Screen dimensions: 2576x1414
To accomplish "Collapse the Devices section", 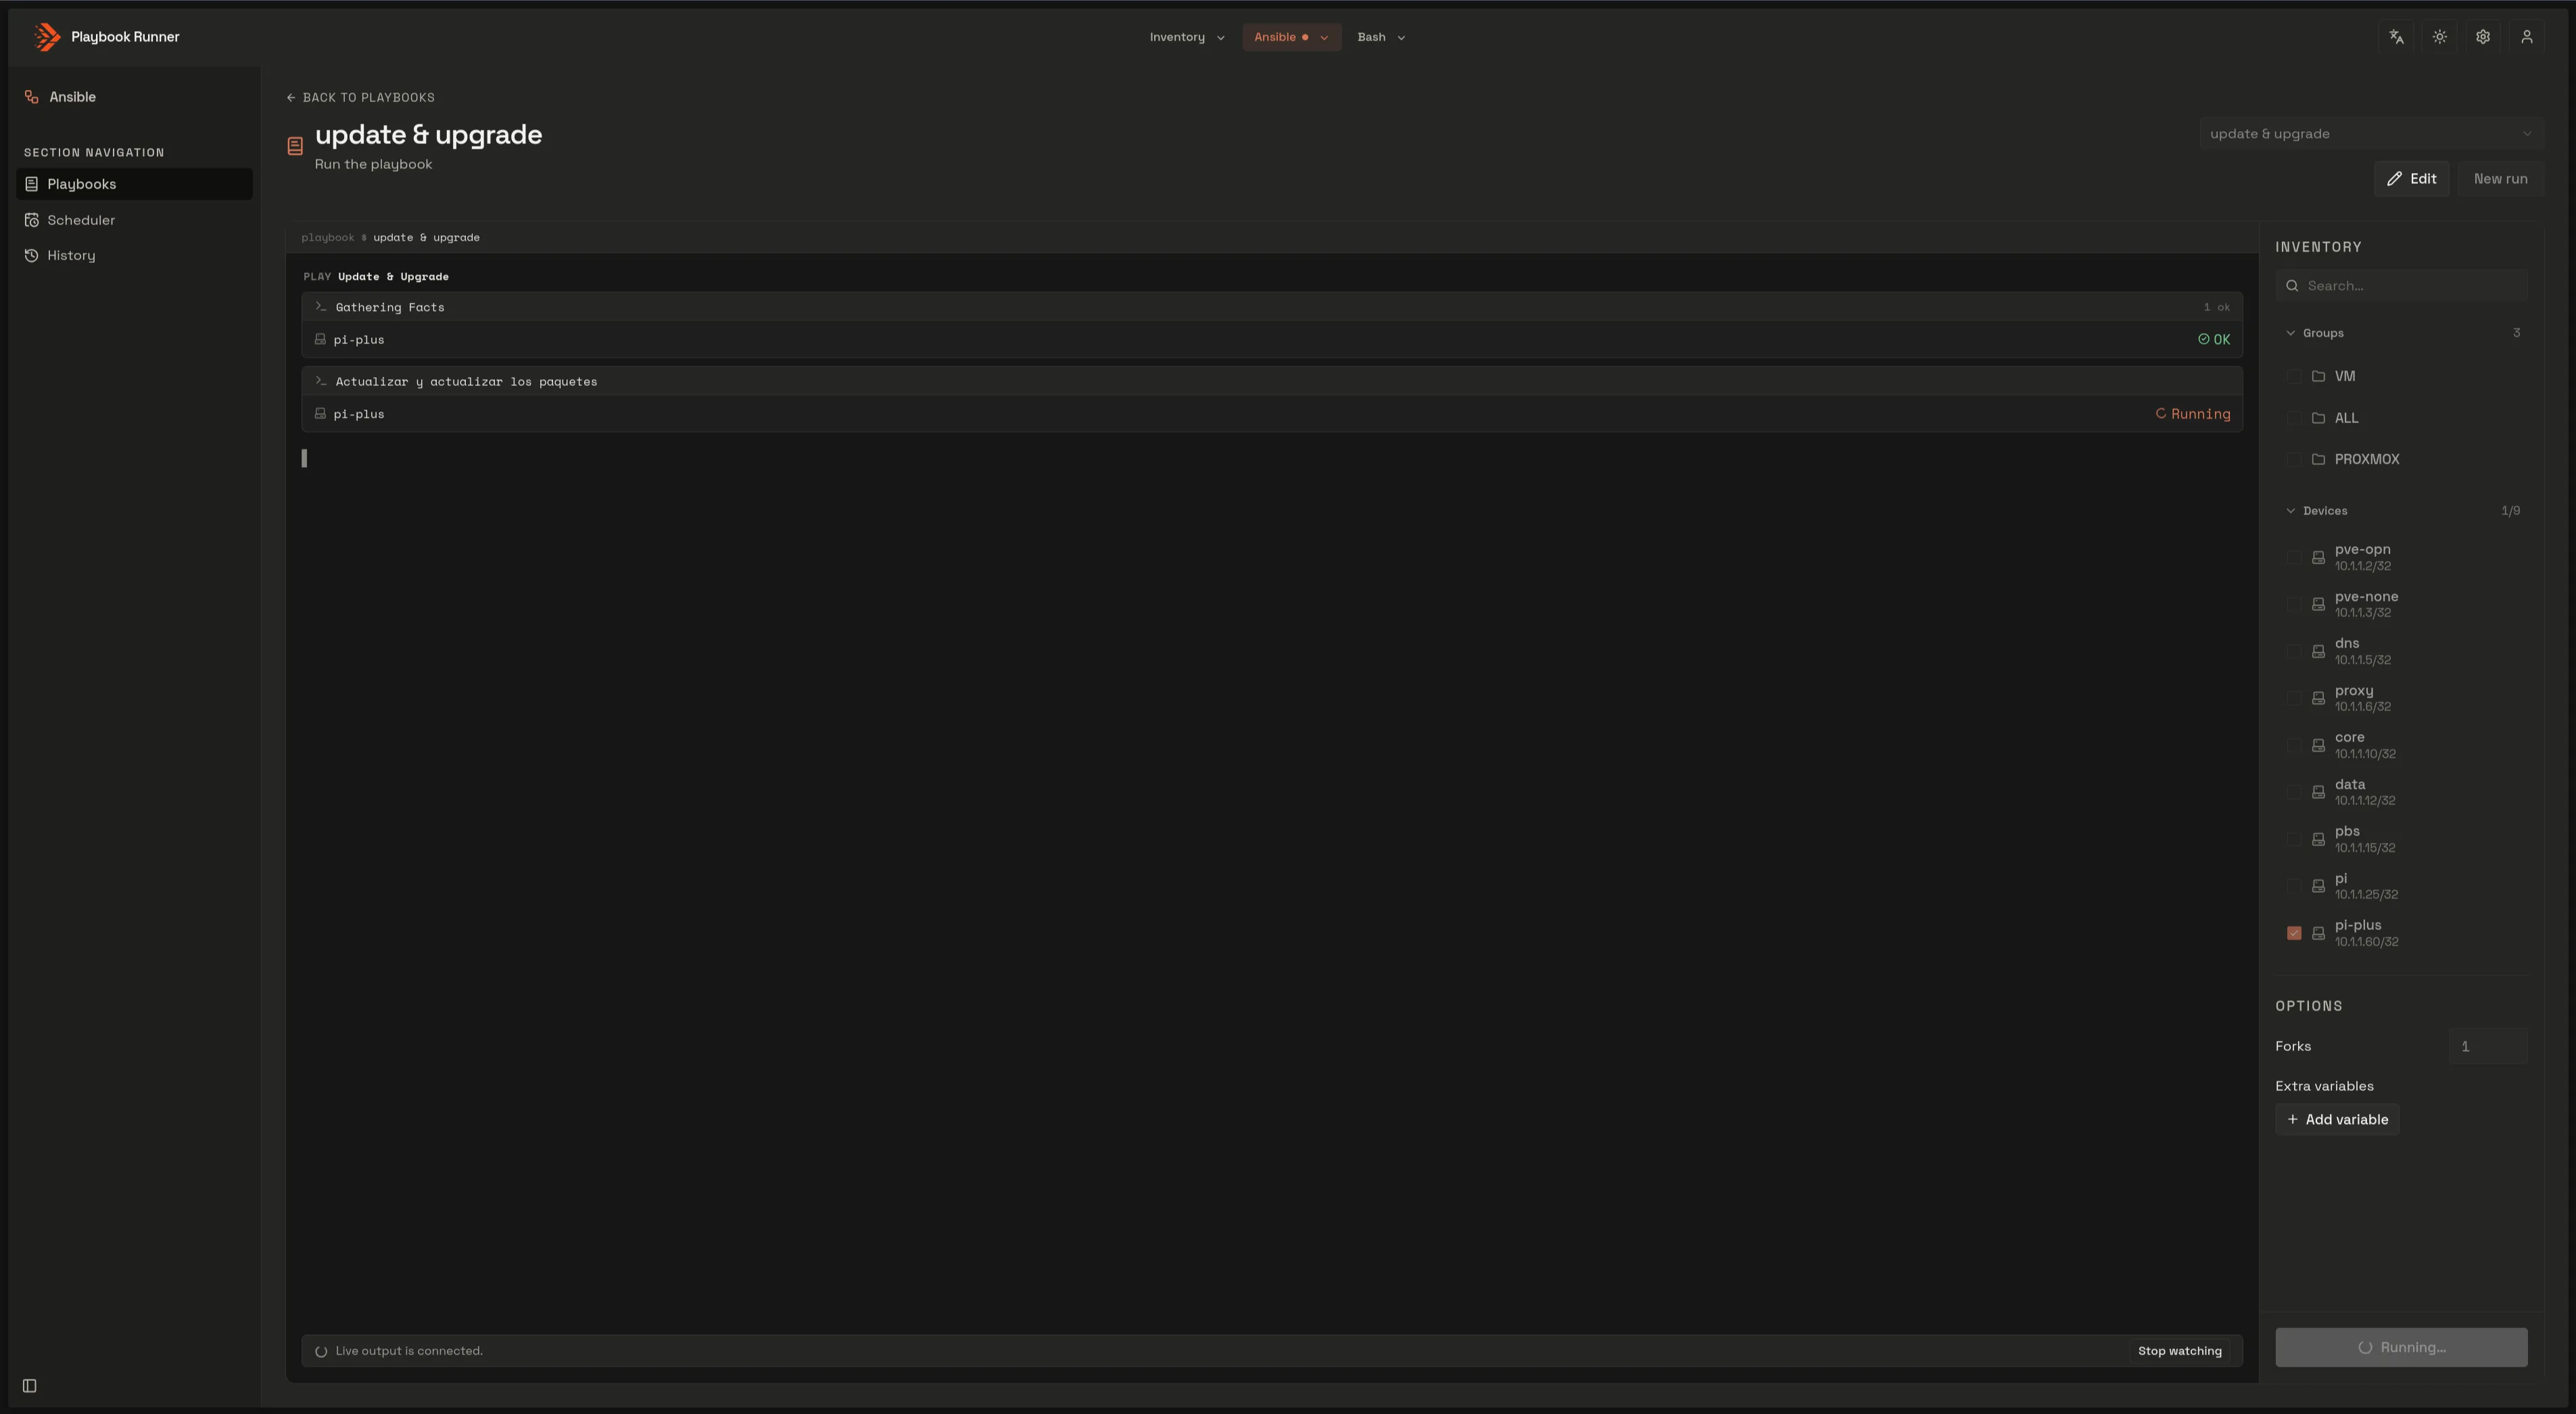I will (2403, 511).
